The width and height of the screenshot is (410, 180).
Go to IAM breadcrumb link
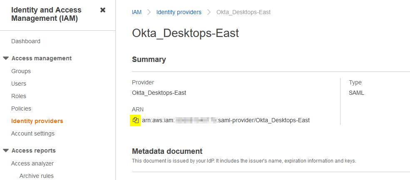(x=137, y=12)
